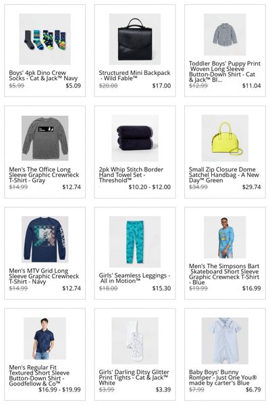Click the black Structured Mini Backpack photo
The width and height of the screenshot is (270, 405).
[135, 39]
